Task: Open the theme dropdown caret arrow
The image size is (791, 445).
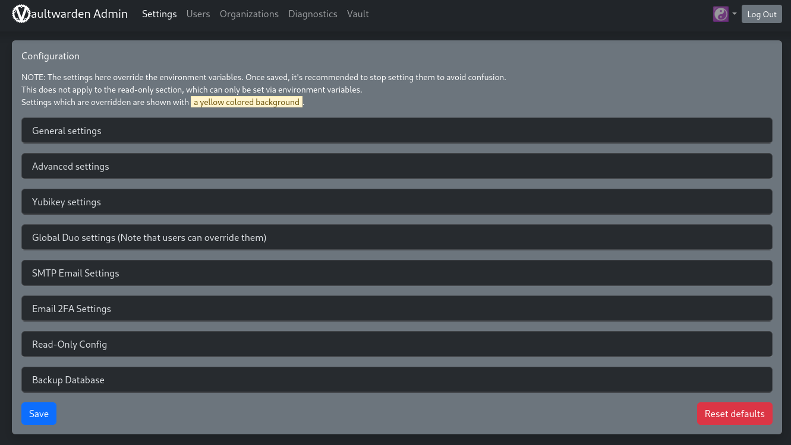Action: (735, 14)
